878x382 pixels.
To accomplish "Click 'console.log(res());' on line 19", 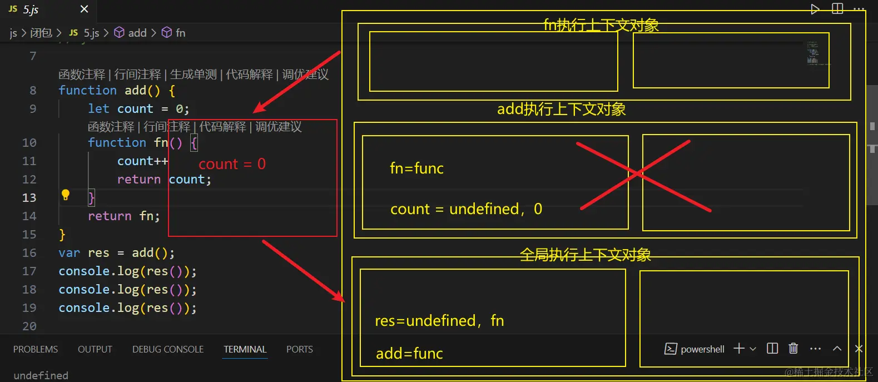I will point(127,308).
